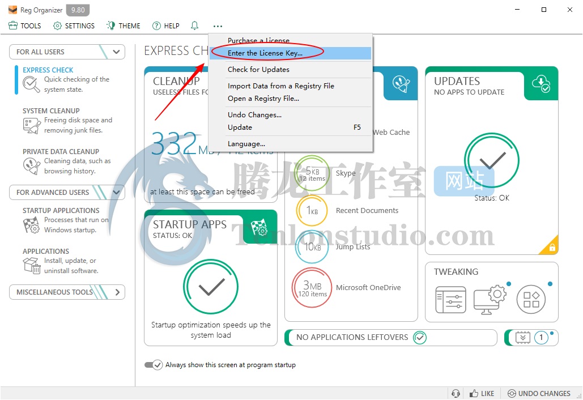The height and width of the screenshot is (400, 583).
Task: Click the notification bell icon
Action: [195, 25]
